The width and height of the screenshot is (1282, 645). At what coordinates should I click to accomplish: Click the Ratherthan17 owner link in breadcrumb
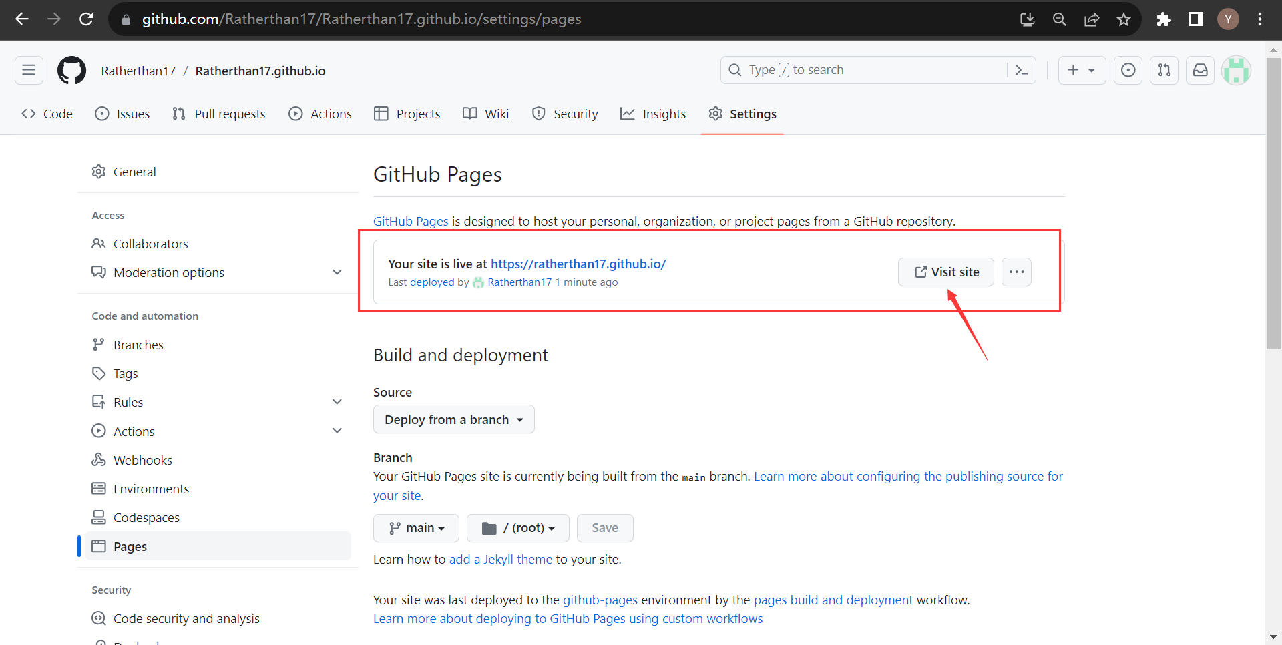coord(138,71)
